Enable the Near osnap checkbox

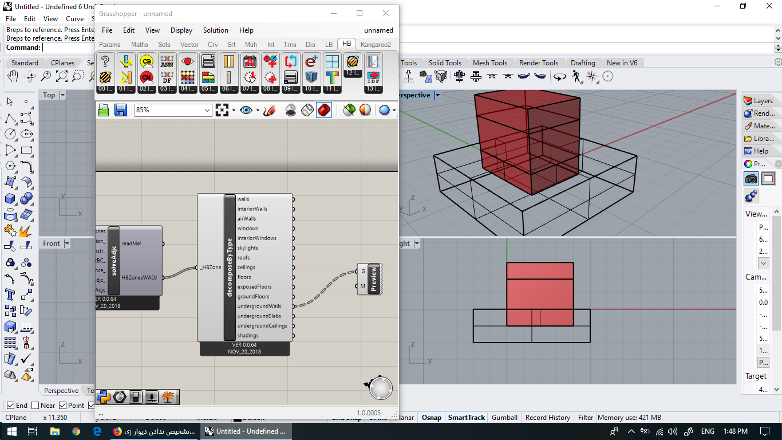[35, 406]
